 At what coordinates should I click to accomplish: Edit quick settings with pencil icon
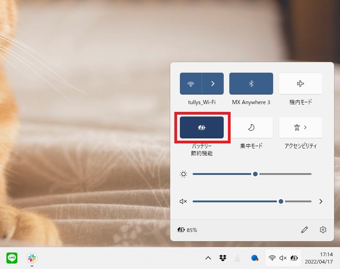305,230
